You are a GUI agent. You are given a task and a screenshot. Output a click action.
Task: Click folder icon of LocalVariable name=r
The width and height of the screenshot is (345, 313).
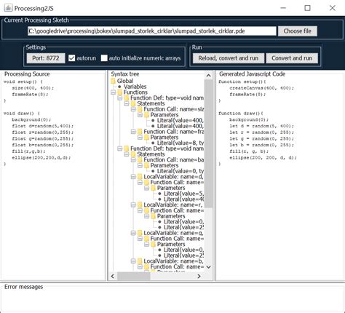[x=140, y=205]
